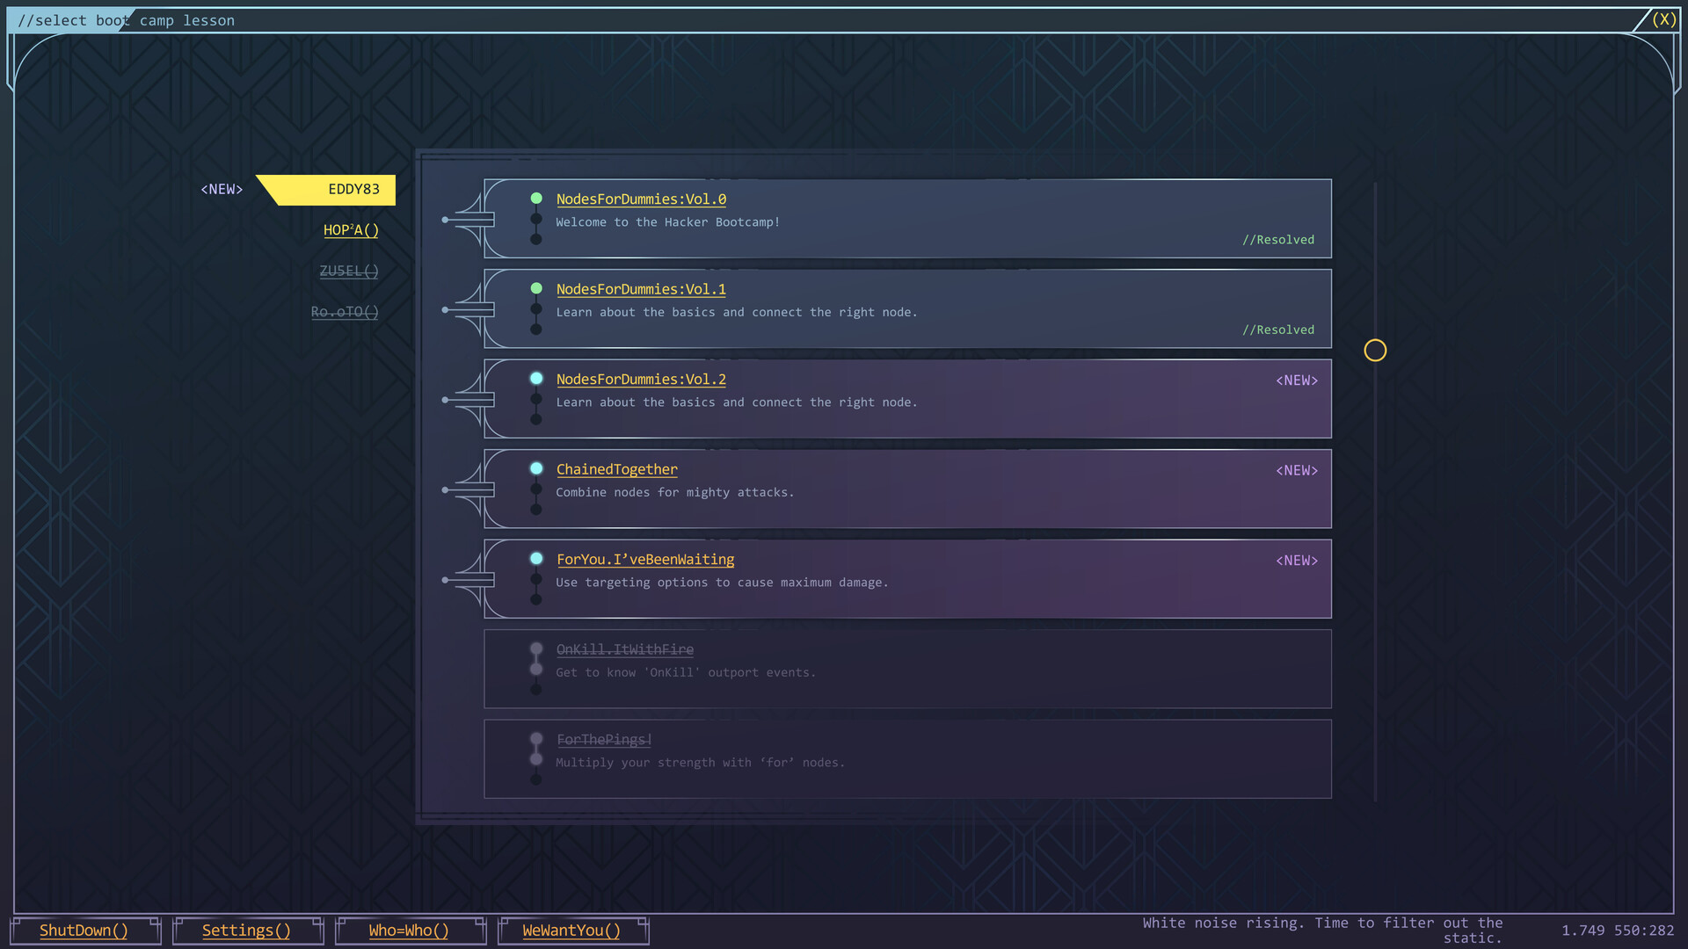This screenshot has height=949, width=1688.
Task: Click the cyan indicator on NodesForDummies:Vol.2
Action: (536, 378)
